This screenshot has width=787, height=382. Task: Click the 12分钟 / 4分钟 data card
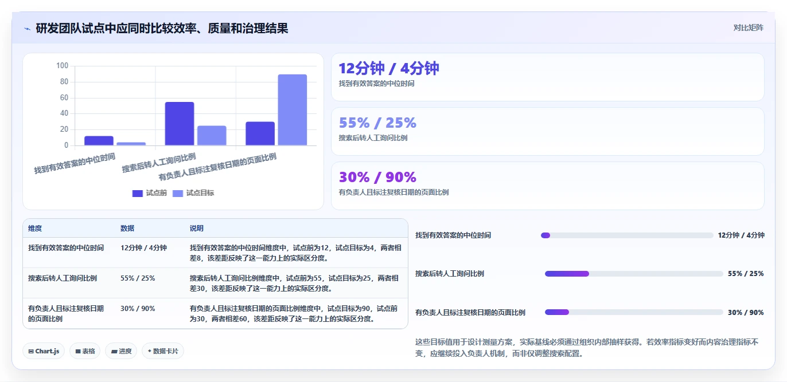[548, 77]
